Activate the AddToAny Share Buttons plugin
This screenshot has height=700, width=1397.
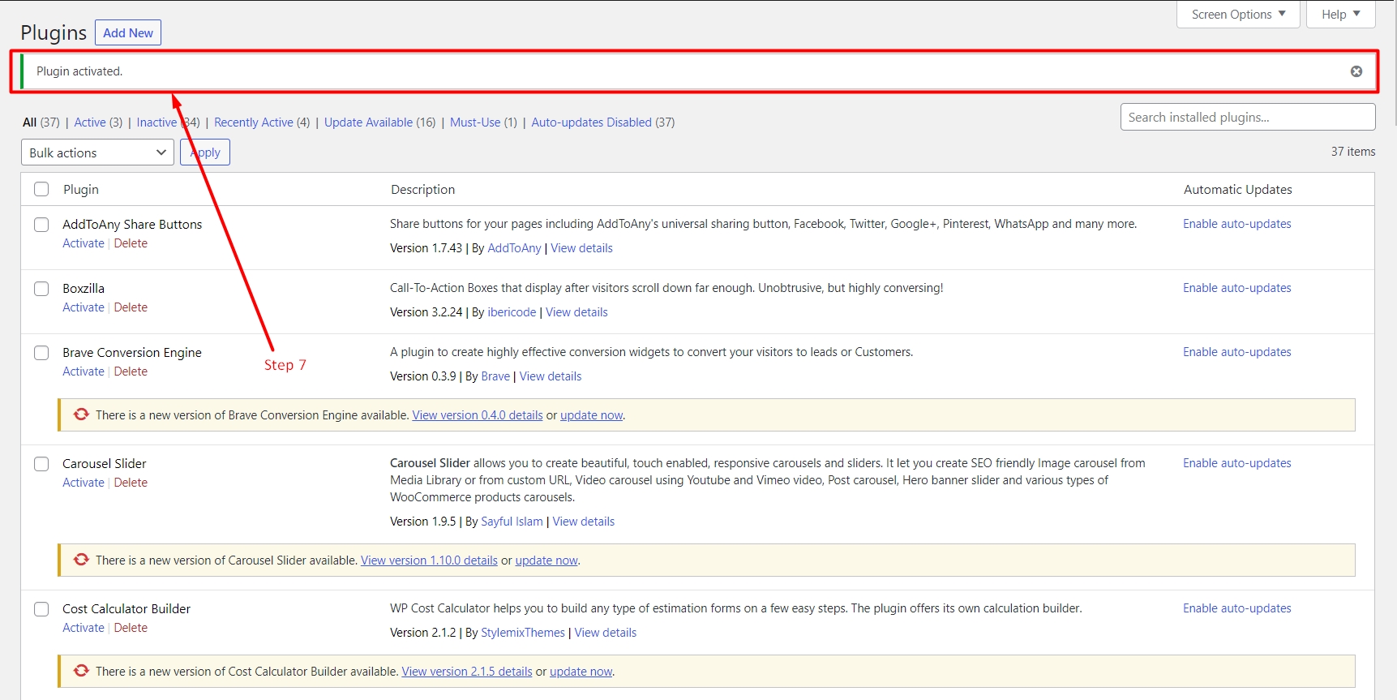[x=84, y=243]
